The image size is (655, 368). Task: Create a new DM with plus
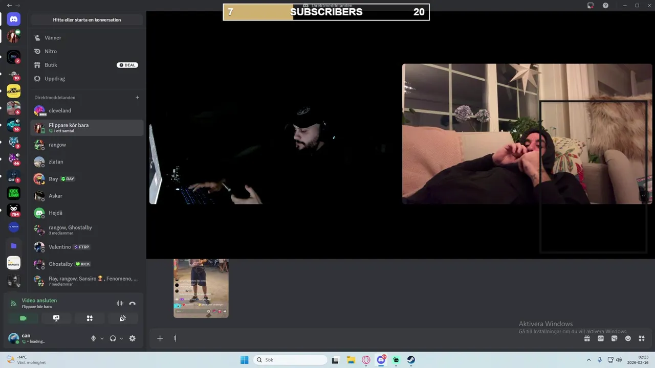point(137,97)
